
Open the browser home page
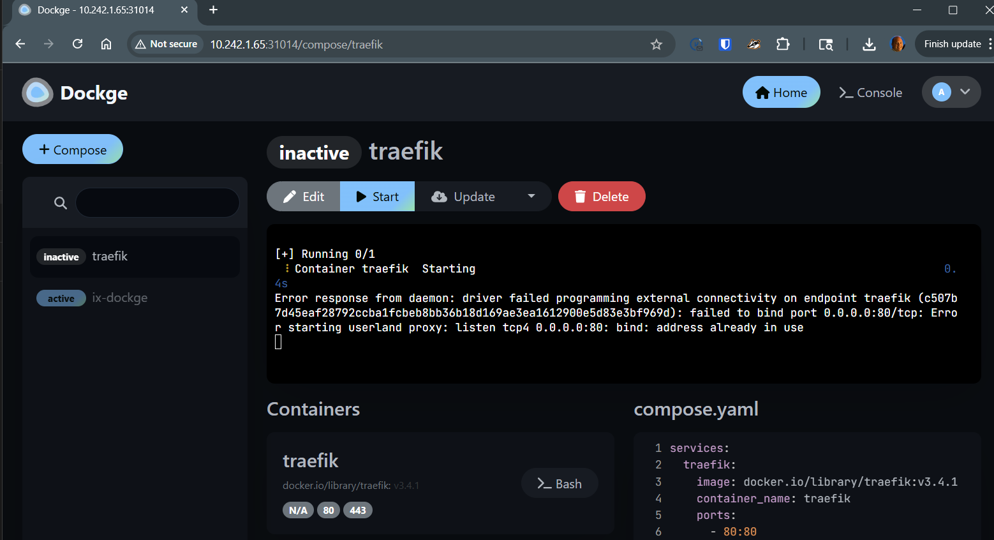click(106, 44)
